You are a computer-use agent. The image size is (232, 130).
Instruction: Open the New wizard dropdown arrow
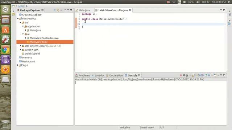point(16,6)
